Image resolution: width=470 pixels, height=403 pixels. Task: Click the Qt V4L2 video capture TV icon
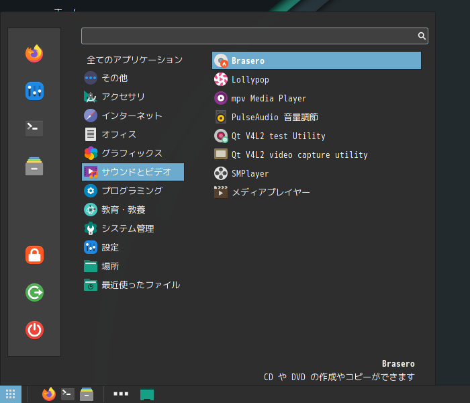coord(221,154)
